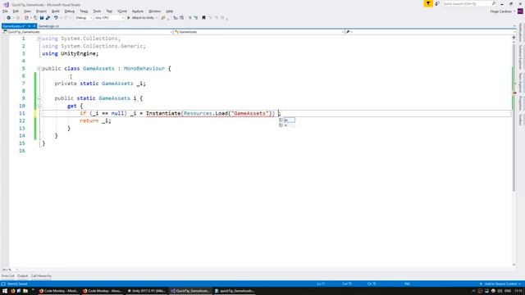Click the Open File toolbar icon

pyautogui.click(x=35, y=18)
